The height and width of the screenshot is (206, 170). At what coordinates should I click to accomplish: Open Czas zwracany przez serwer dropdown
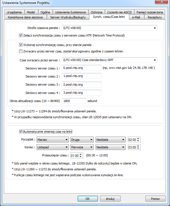(109, 60)
